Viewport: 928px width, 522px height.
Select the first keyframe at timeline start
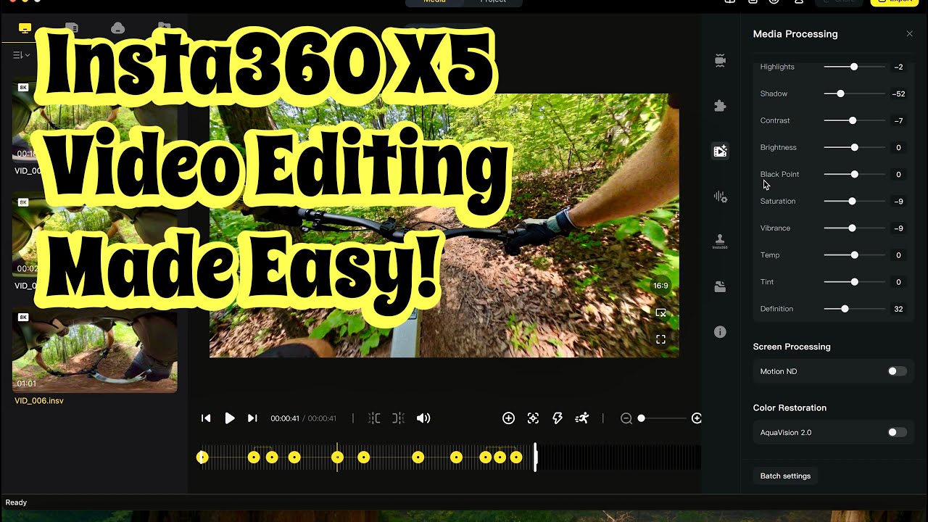[202, 457]
